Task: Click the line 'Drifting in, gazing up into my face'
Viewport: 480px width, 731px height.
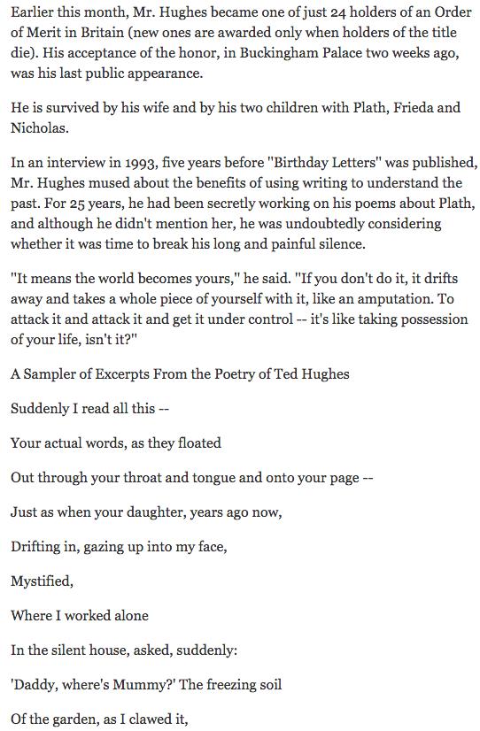Action: [x=119, y=546]
